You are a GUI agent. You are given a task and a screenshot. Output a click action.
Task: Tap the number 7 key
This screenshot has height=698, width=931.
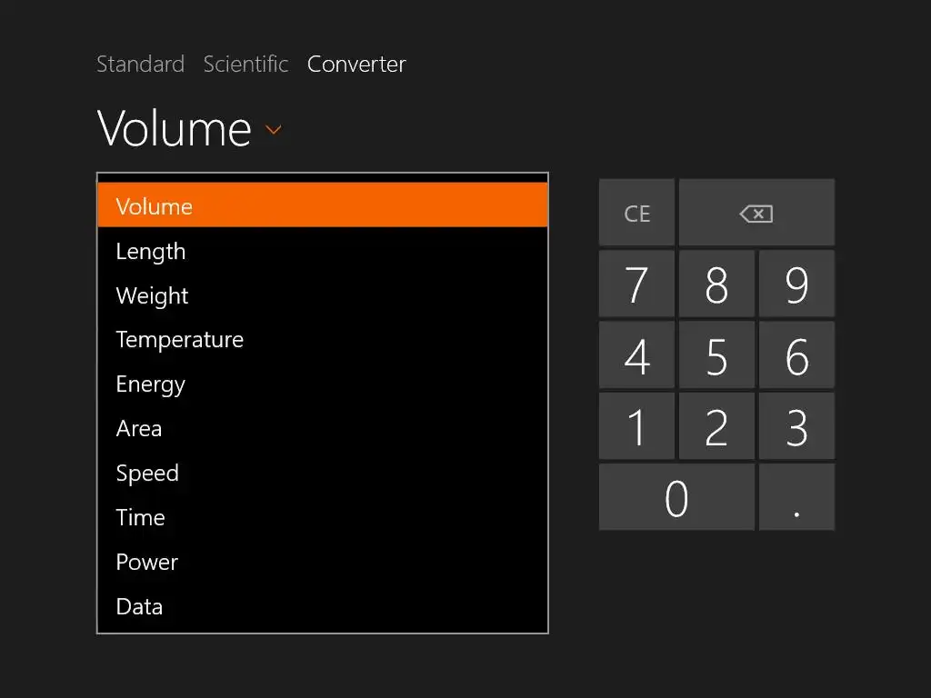(x=636, y=285)
